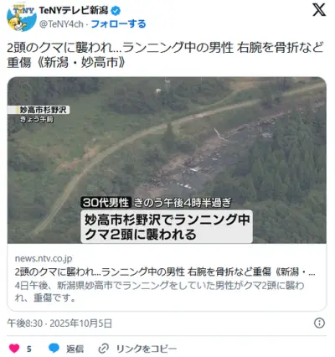Click リンクをコピー text

click(147, 349)
